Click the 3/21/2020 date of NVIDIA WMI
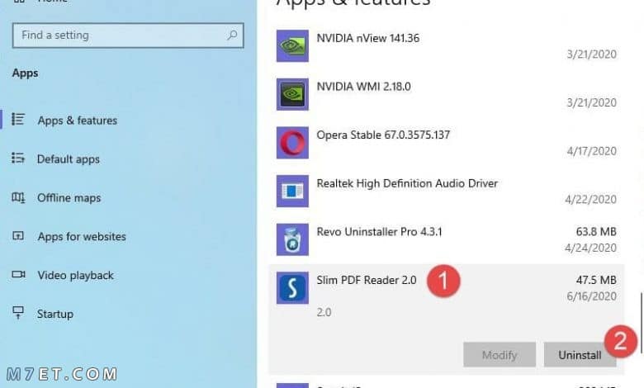644x388 pixels. click(591, 102)
